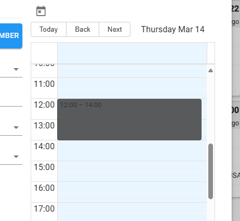Screen dimensions: 240x221
Task: Click the scrollbar up arrow
Action: point(210,71)
